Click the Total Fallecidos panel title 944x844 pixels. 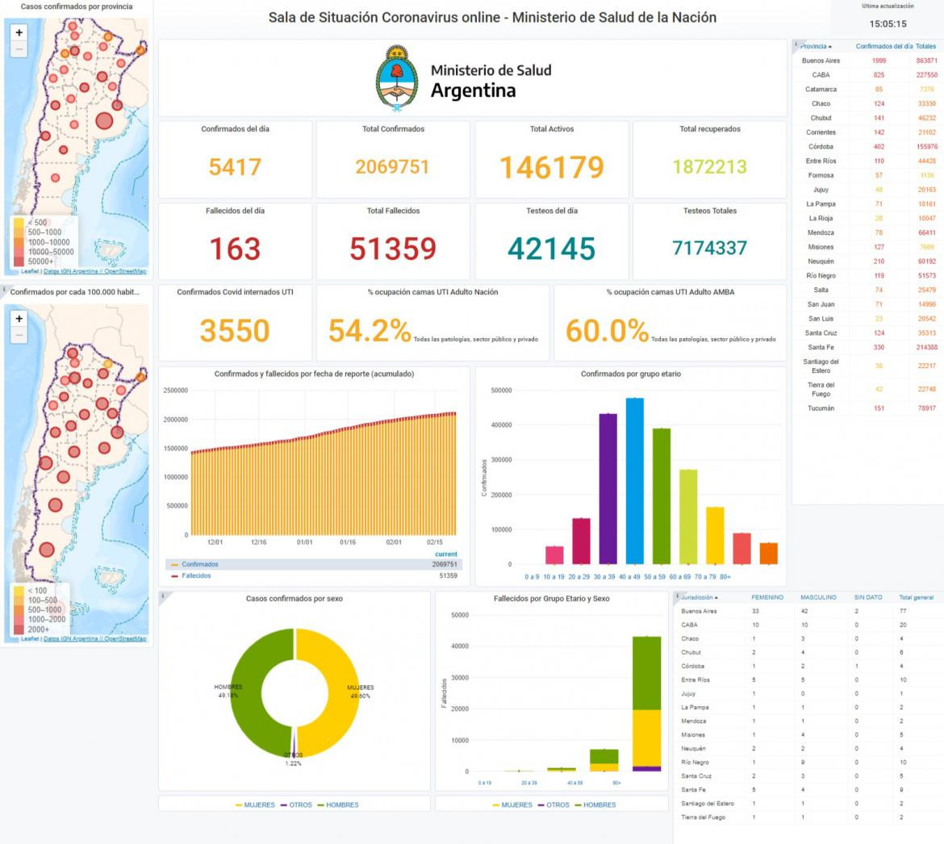click(393, 211)
